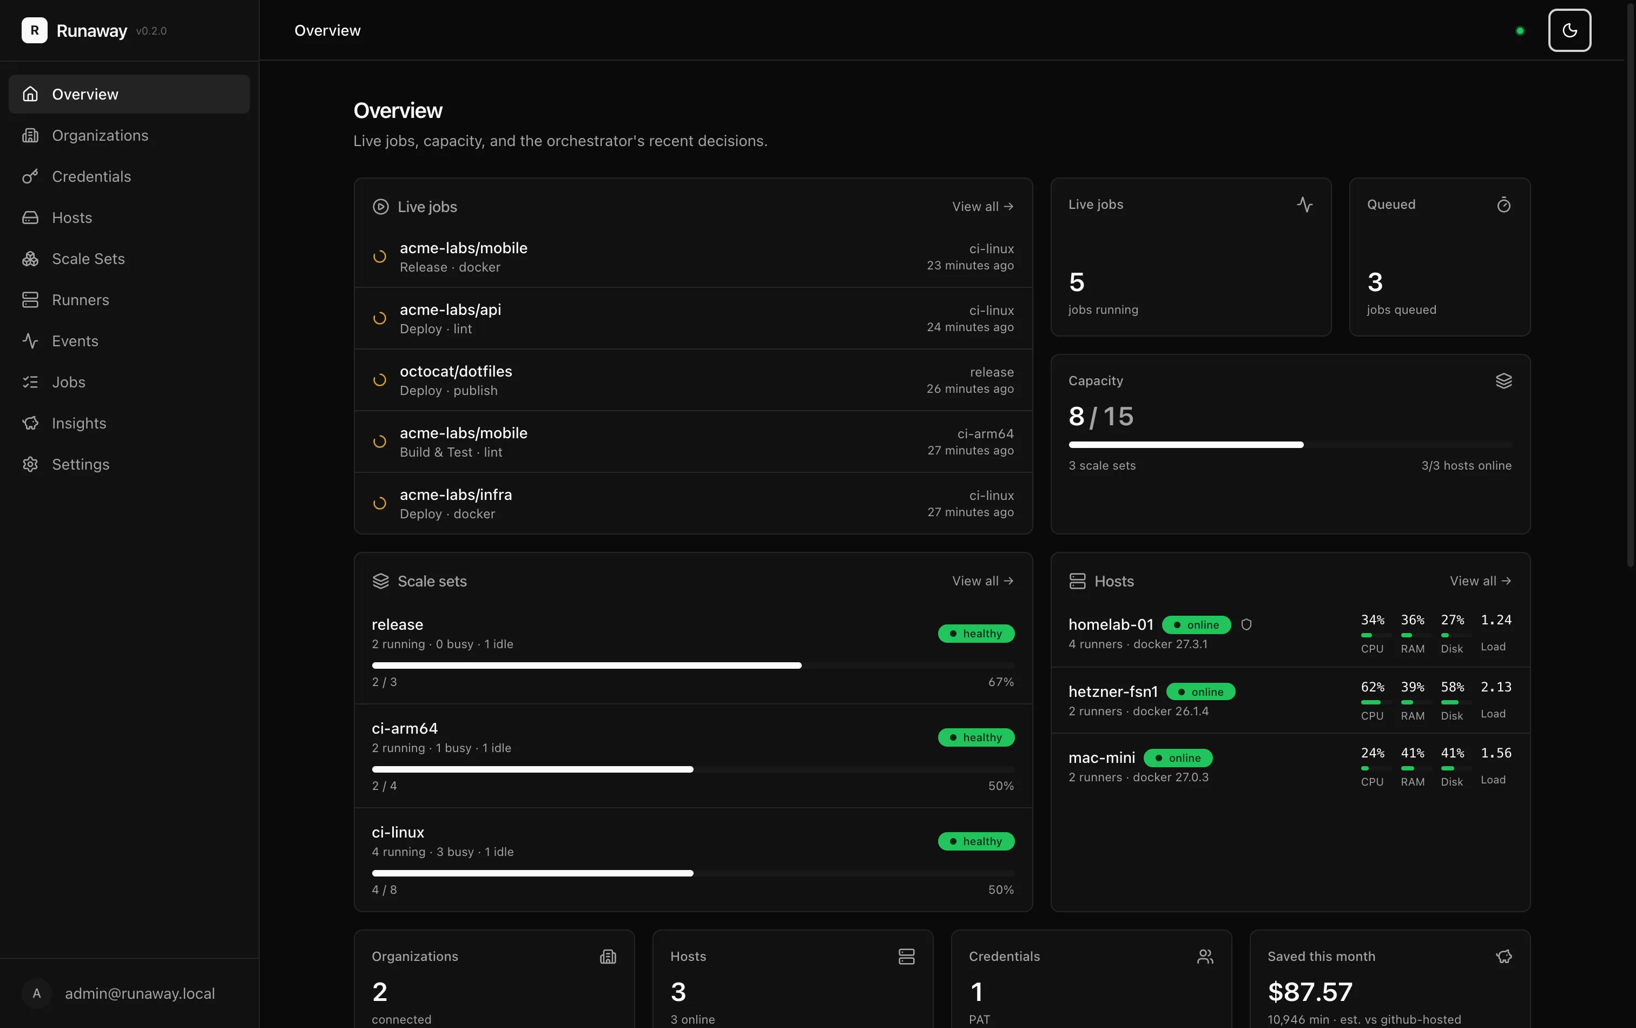This screenshot has width=1636, height=1028.
Task: Click piggy bank icon on Saved this month
Action: [1503, 957]
